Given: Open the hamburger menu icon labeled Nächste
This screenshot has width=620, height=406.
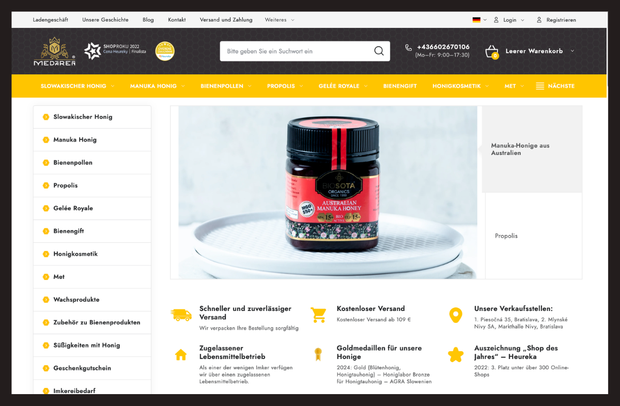Looking at the screenshot, I should click(540, 86).
